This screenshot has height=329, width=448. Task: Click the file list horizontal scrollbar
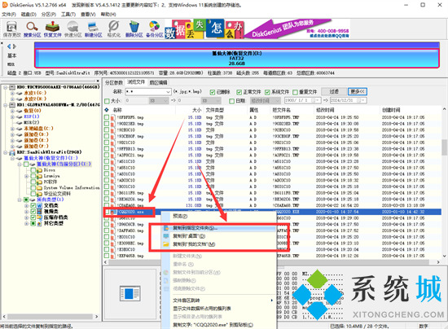[x=273, y=262]
